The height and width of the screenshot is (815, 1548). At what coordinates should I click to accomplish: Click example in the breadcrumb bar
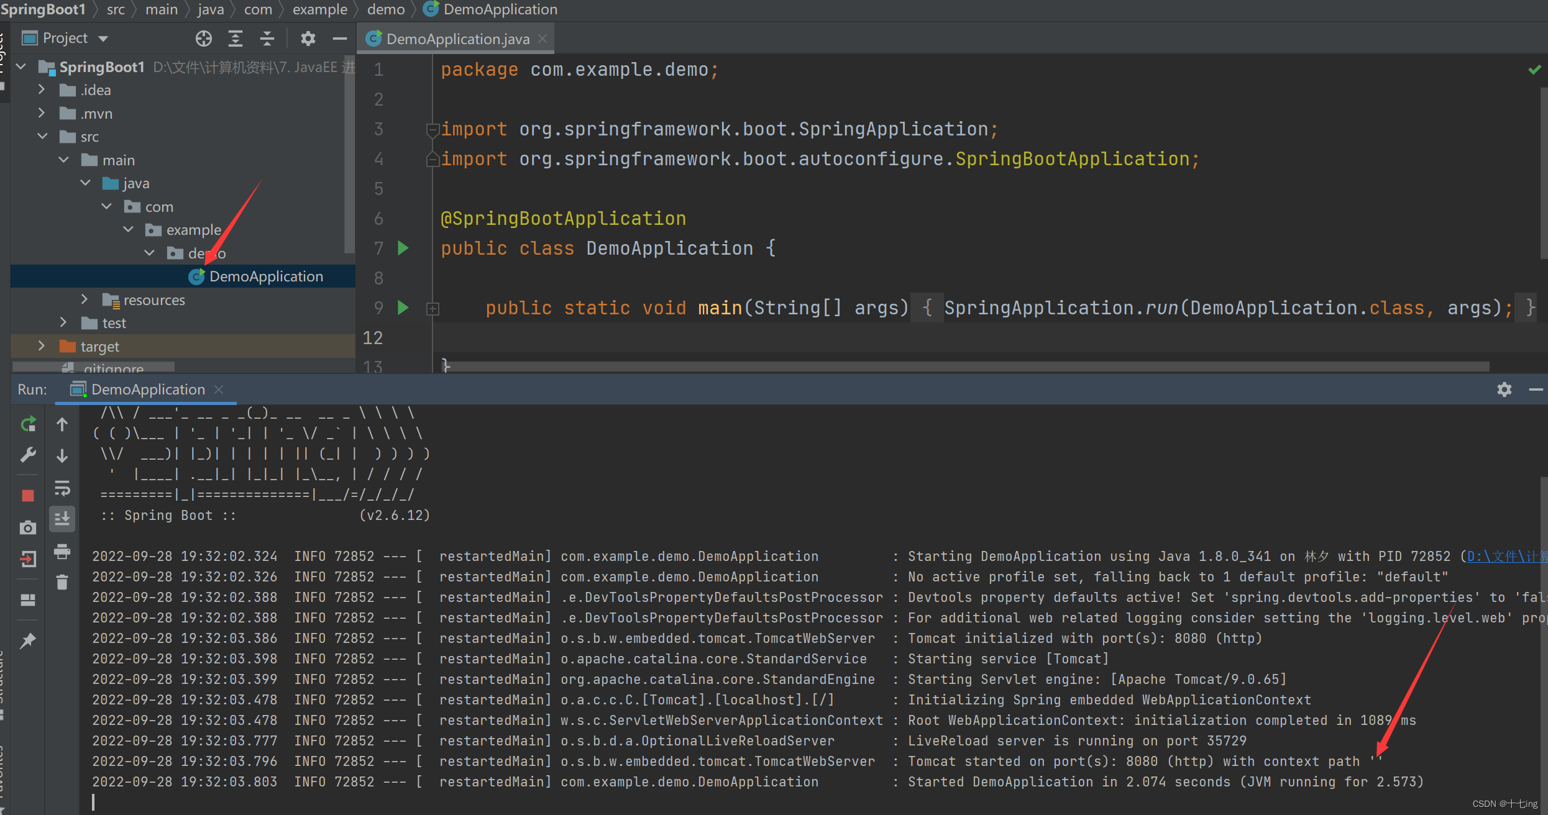tap(319, 9)
